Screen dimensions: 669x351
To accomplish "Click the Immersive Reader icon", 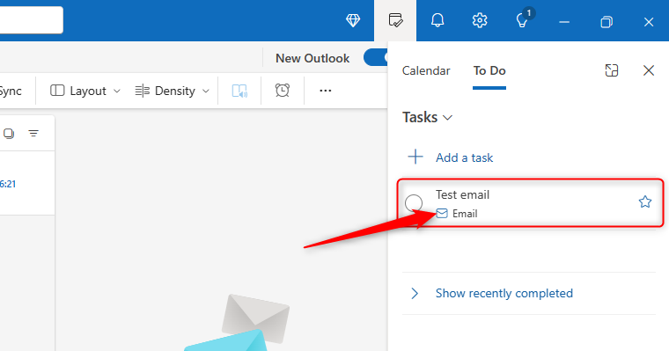I will point(239,91).
